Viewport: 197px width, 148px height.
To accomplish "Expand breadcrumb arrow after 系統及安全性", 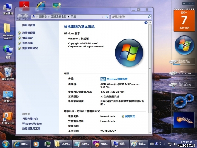I will pos(69,17).
